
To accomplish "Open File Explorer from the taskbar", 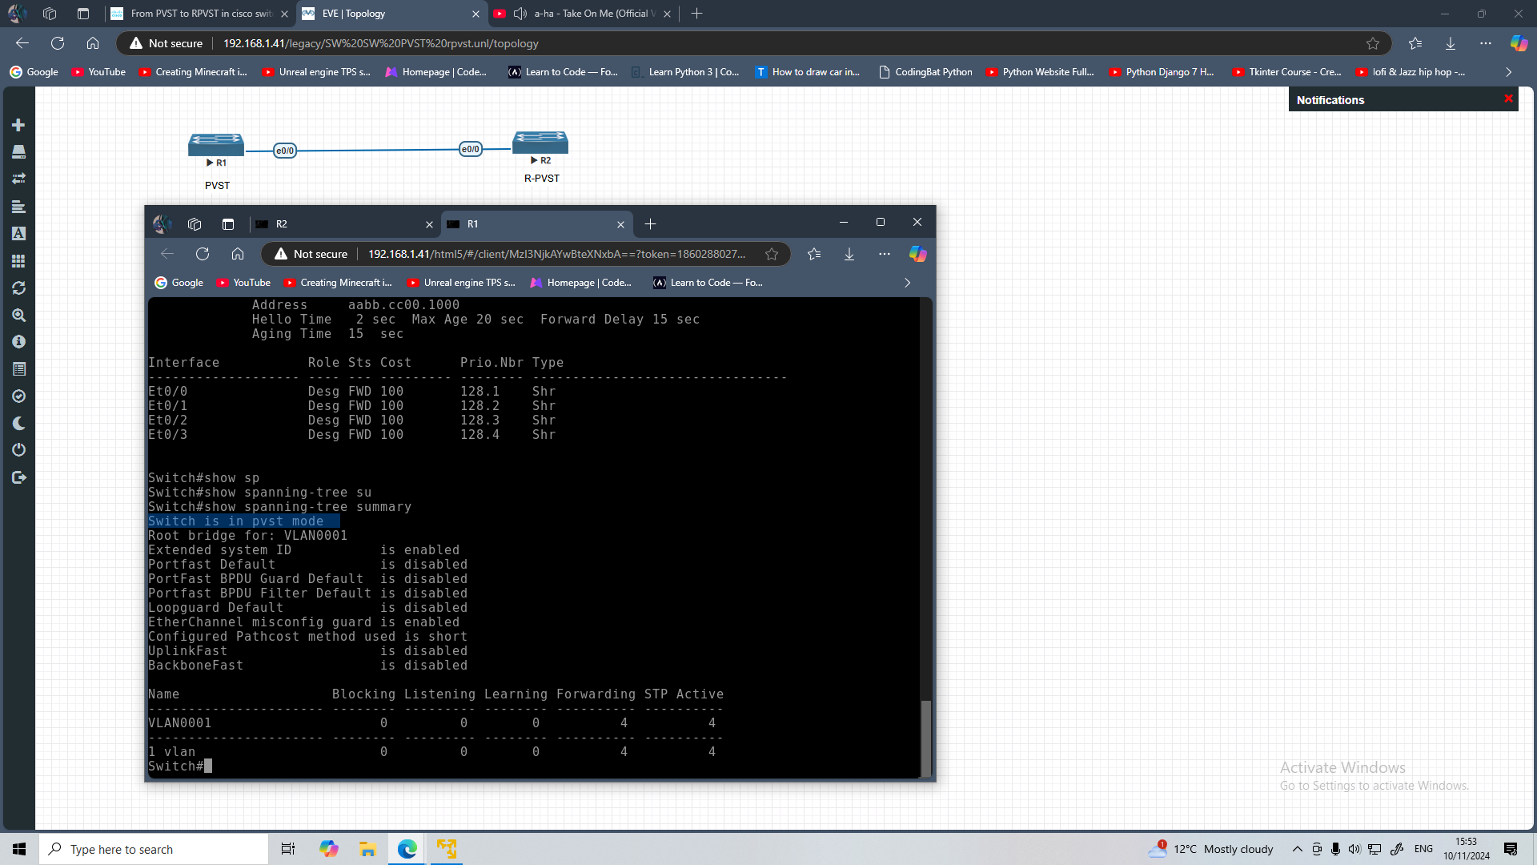I will (367, 848).
